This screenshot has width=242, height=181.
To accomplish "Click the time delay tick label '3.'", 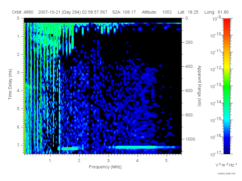I will point(19,72).
